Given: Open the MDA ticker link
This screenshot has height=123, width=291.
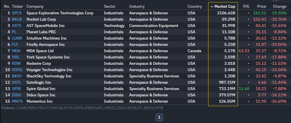Looking at the screenshot, I should pos(16,51).
